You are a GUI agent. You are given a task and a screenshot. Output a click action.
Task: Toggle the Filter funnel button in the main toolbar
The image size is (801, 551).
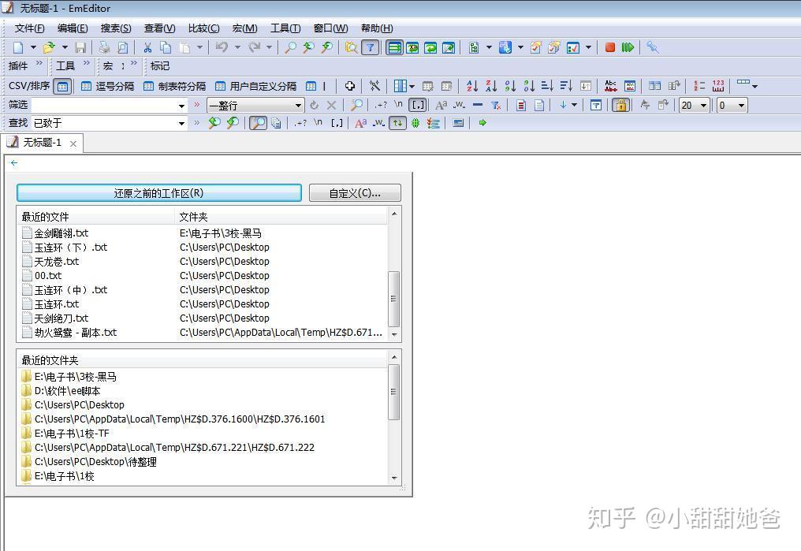point(370,47)
